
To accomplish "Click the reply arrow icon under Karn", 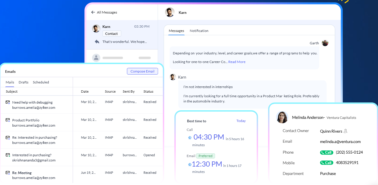I will click(x=97, y=42).
